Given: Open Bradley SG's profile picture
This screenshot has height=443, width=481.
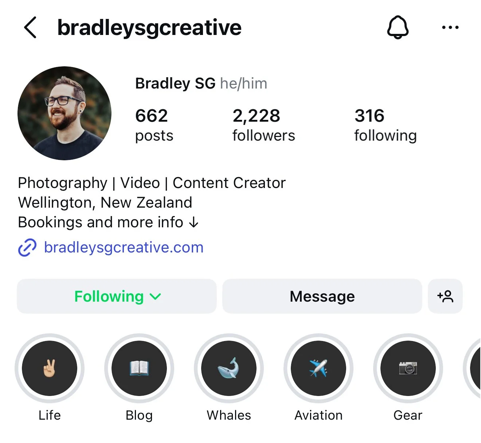Looking at the screenshot, I should (x=64, y=113).
